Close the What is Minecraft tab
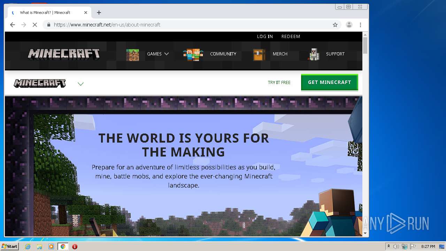The image size is (446, 251). click(86, 13)
